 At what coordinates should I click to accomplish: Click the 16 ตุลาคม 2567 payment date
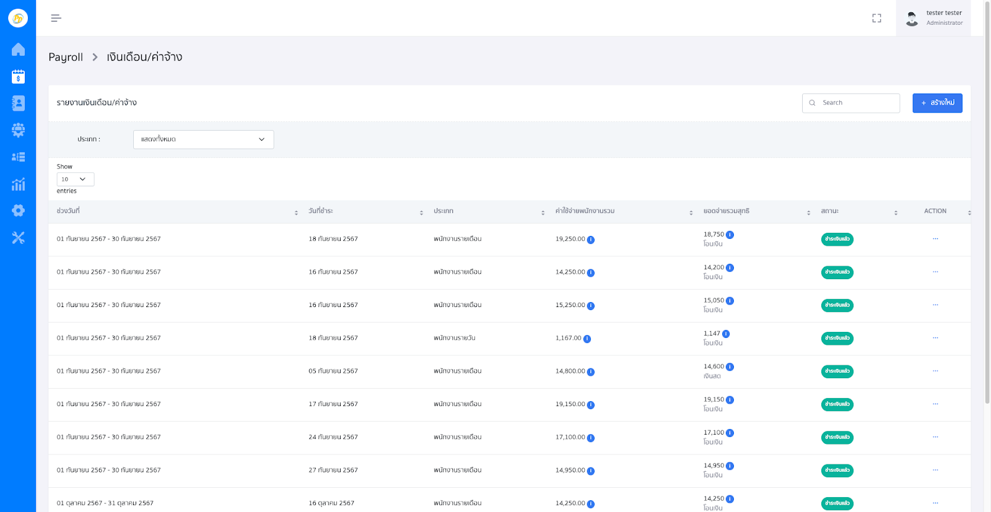331,503
